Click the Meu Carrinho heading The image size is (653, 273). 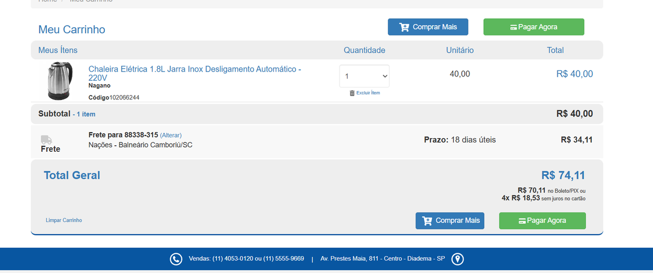[72, 29]
